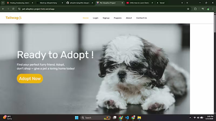Image resolution: width=216 pixels, height=121 pixels.
Task: Open Contact Us in the navigation
Action: coord(141,18)
